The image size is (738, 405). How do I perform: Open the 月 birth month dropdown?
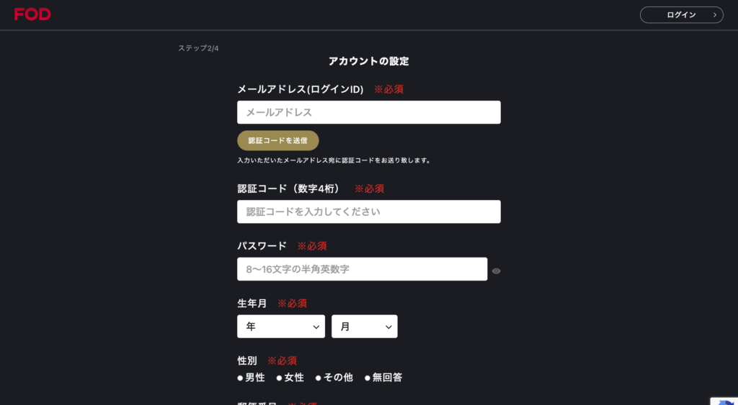[x=364, y=327]
